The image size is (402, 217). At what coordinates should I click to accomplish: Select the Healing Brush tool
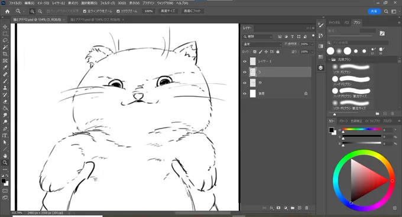click(x=5, y=74)
